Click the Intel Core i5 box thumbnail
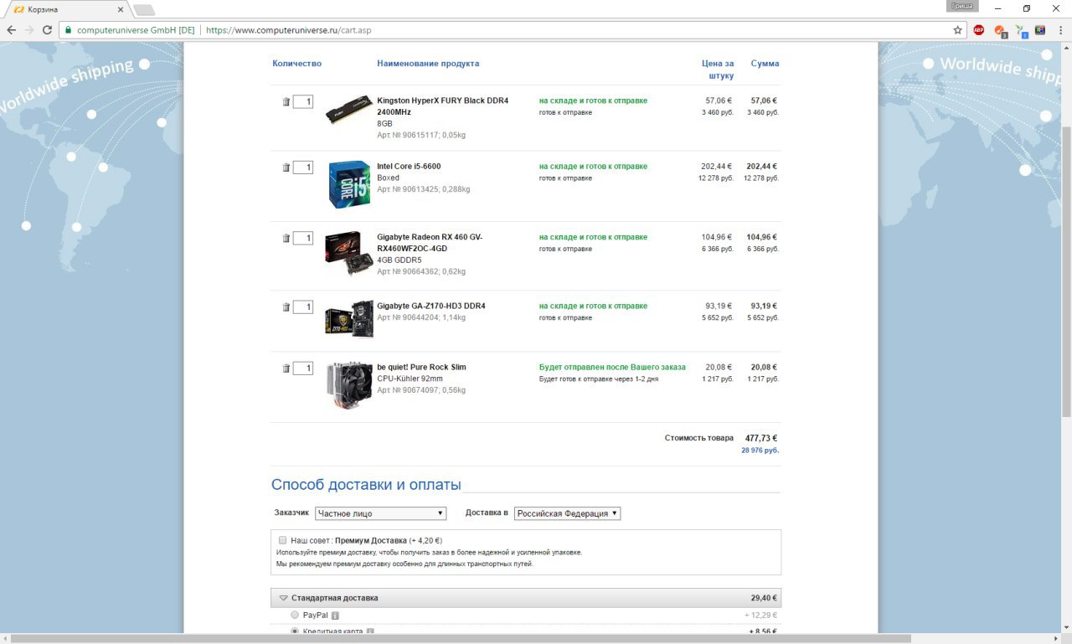The width and height of the screenshot is (1072, 644). click(349, 183)
